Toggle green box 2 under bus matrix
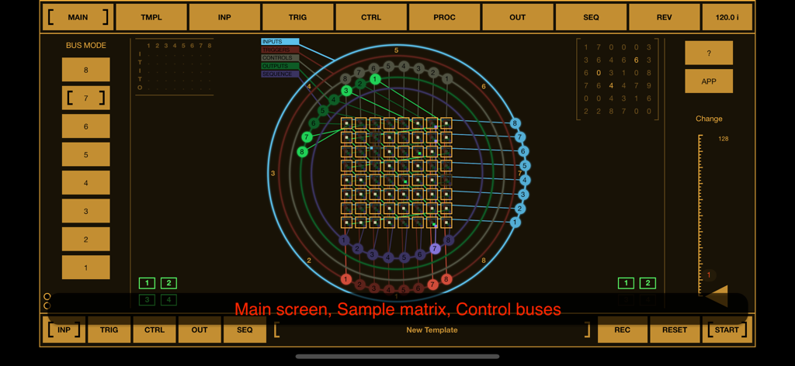Viewport: 795px width, 366px height. click(x=168, y=283)
